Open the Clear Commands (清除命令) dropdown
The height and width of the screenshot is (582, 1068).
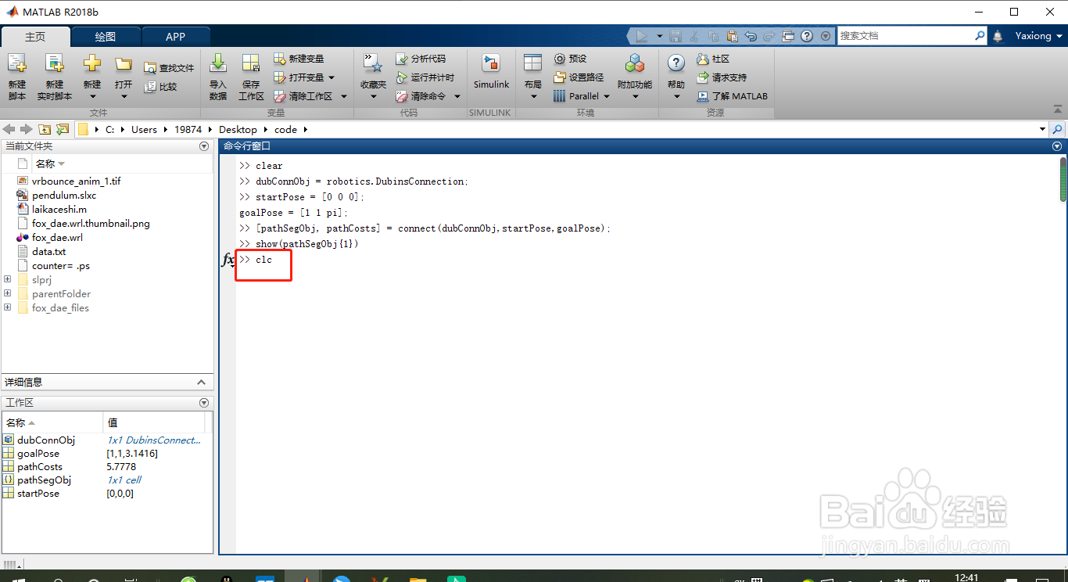pyautogui.click(x=457, y=96)
